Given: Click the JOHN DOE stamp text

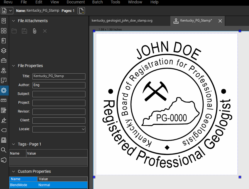Looking at the screenshot, I should click(x=169, y=51).
